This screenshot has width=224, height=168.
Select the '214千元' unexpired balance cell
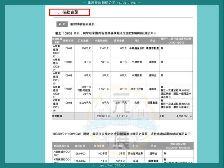[x=104, y=48]
